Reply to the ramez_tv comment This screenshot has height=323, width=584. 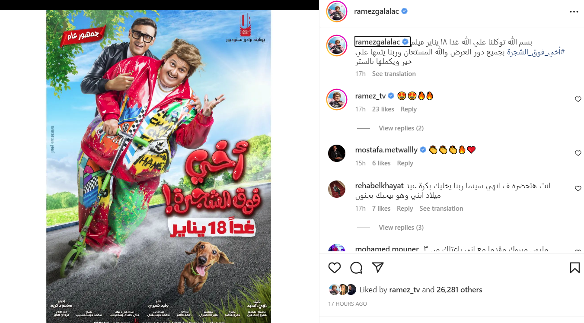pyautogui.click(x=408, y=109)
